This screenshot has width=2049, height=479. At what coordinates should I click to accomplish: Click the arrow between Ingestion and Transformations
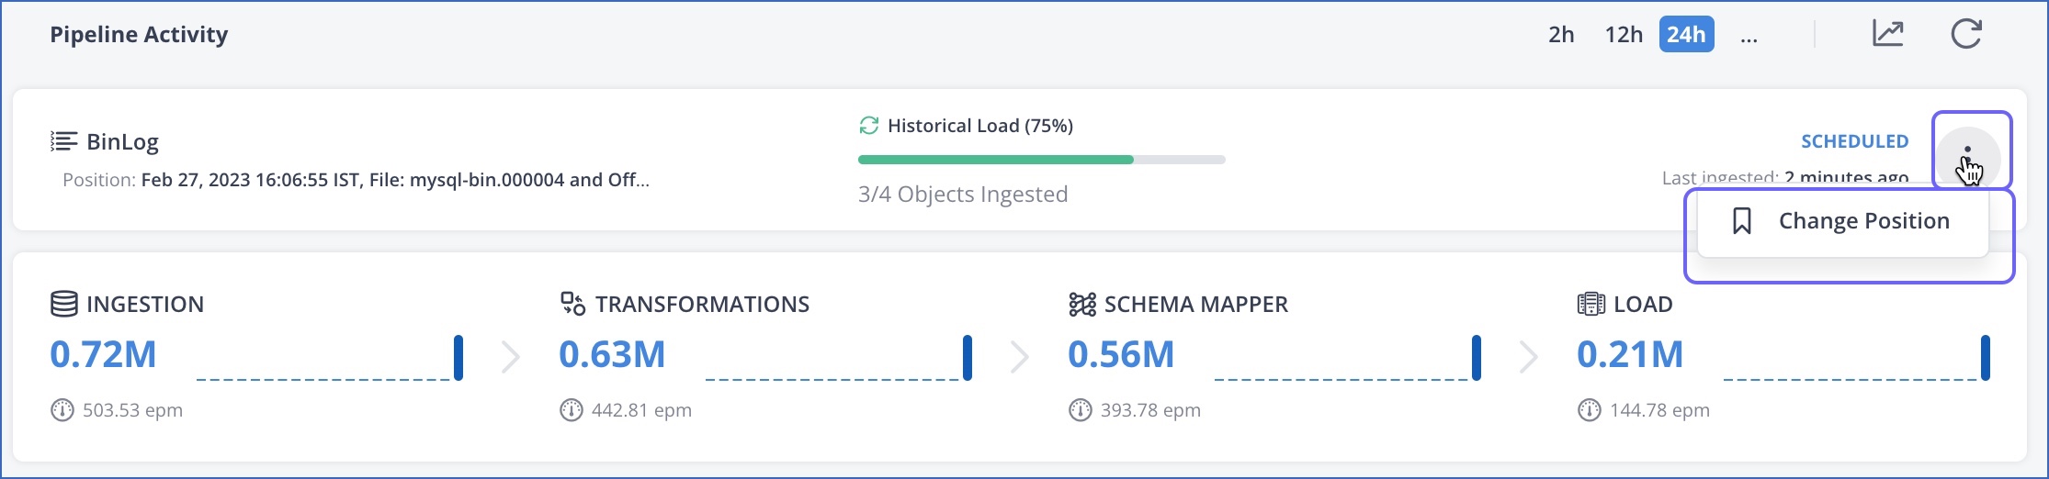pyautogui.click(x=511, y=357)
